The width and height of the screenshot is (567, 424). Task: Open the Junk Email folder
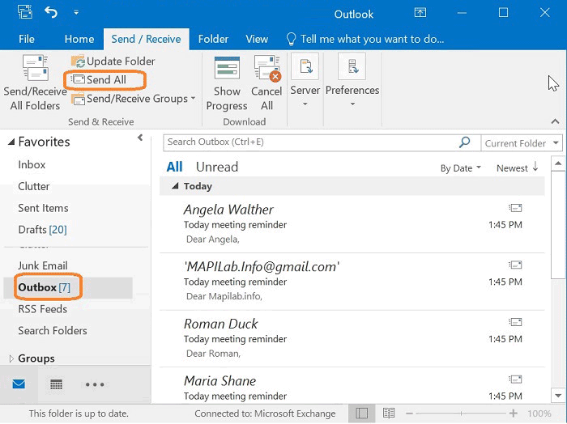43,266
